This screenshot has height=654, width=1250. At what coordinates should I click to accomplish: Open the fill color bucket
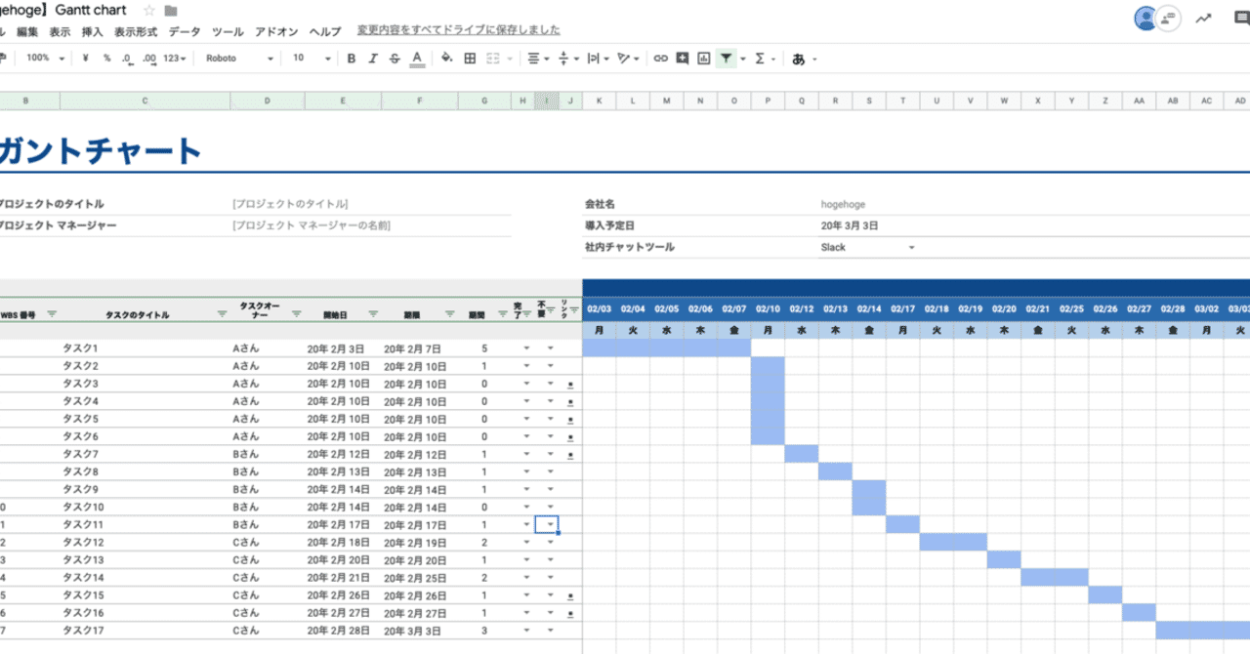[x=447, y=59]
